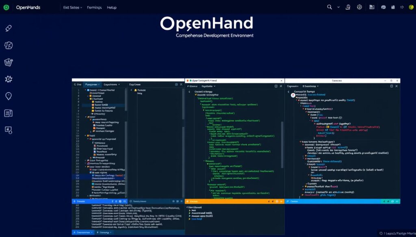Click the split-view icon in middle editor panel
The width and height of the screenshot is (416, 237).
276,86
